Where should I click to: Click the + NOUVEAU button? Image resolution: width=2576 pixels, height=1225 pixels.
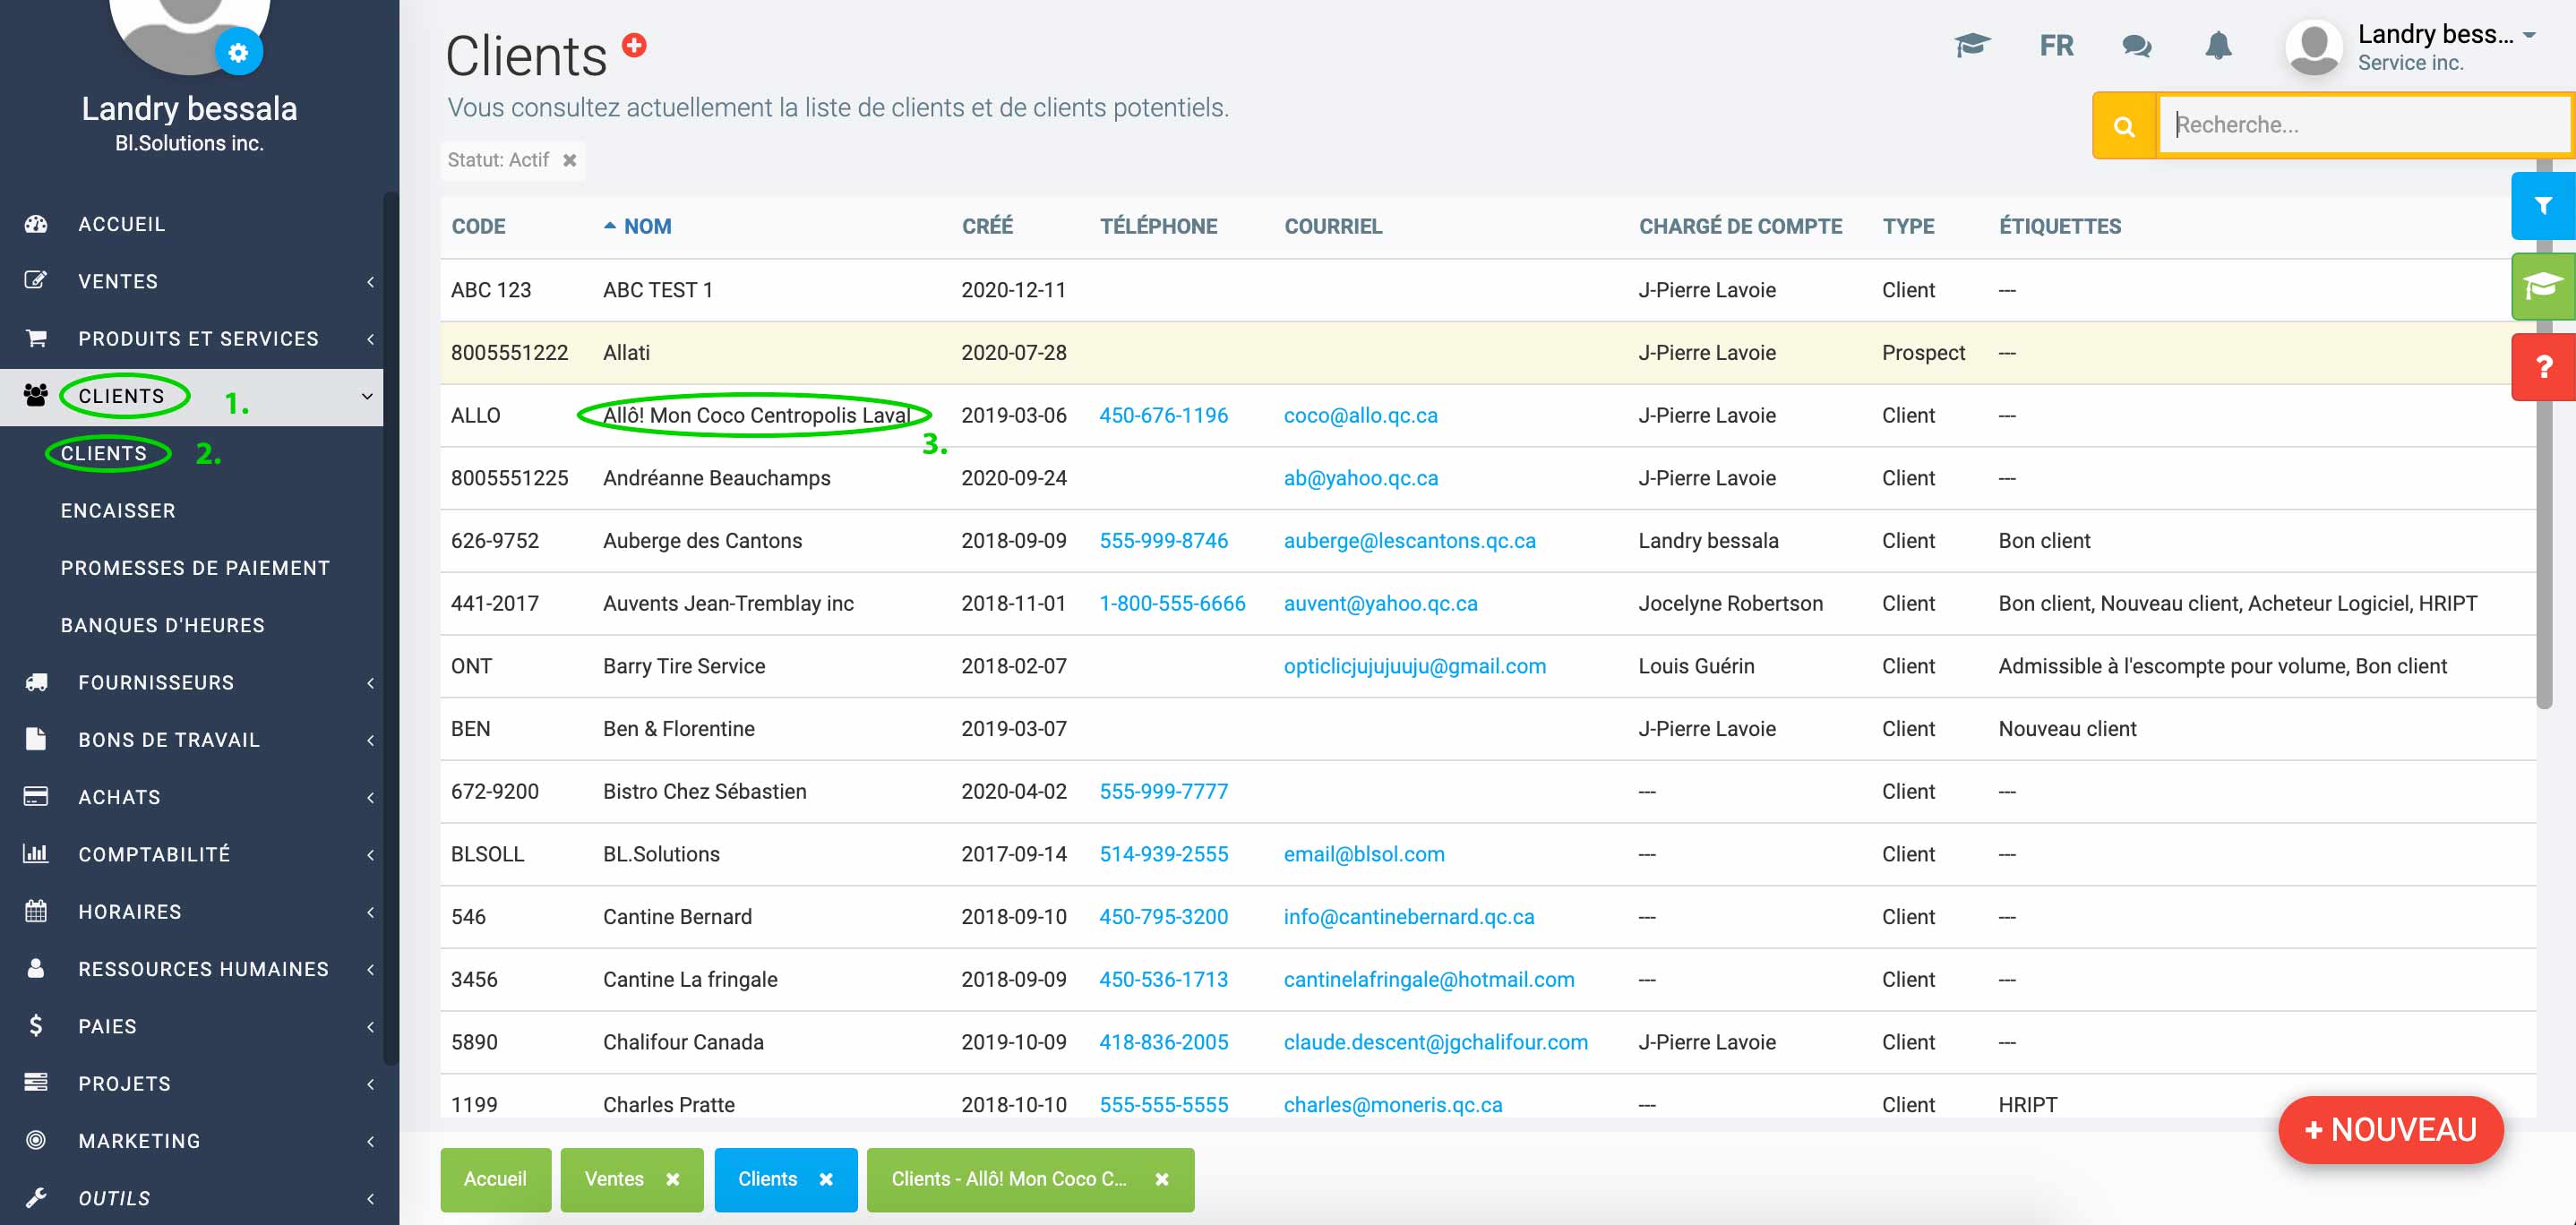(2390, 1130)
